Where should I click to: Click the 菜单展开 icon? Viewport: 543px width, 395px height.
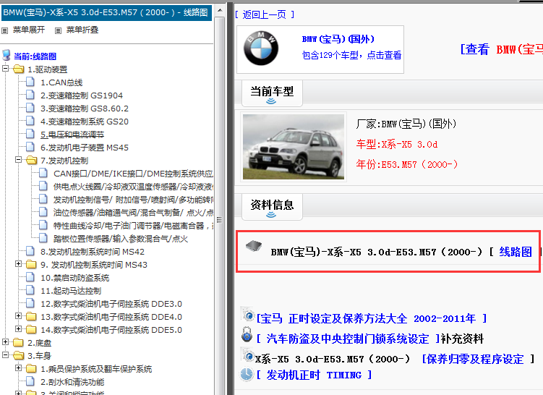tap(5, 30)
